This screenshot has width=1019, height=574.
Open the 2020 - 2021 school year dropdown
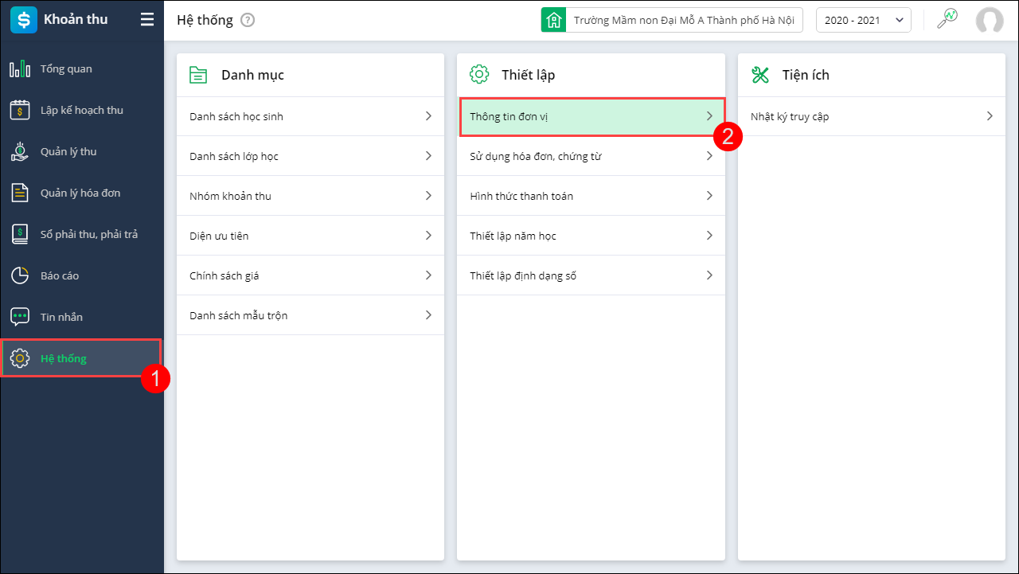pos(863,20)
